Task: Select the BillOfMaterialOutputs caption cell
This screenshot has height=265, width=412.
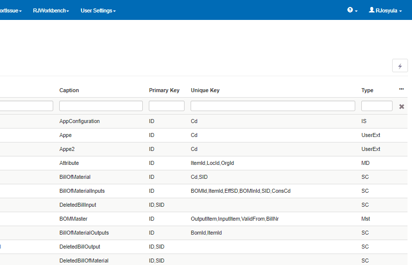Action: (84, 233)
